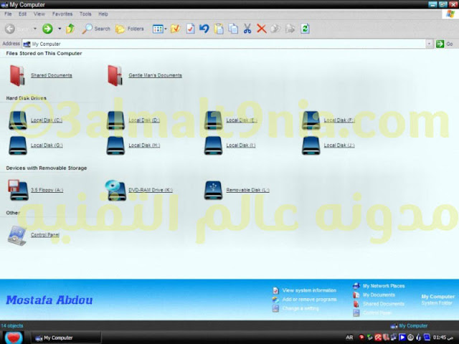Click View system information link
Screen dimensions: 459x344
click(304, 290)
